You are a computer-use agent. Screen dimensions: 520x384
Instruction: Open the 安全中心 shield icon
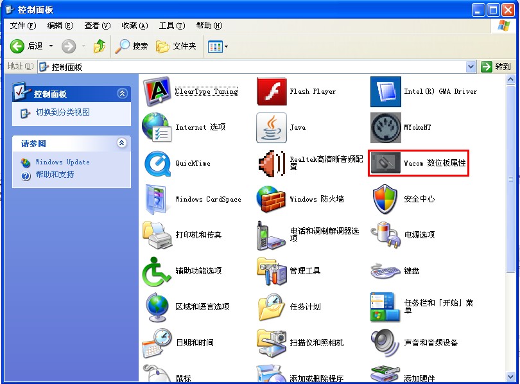(385, 199)
